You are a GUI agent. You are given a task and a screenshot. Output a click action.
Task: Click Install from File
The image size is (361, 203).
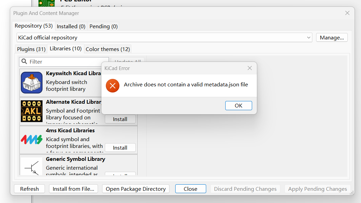point(73,189)
